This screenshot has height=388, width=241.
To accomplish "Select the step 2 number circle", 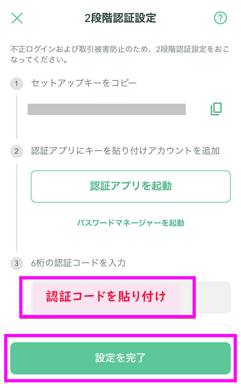I will coord(17,151).
